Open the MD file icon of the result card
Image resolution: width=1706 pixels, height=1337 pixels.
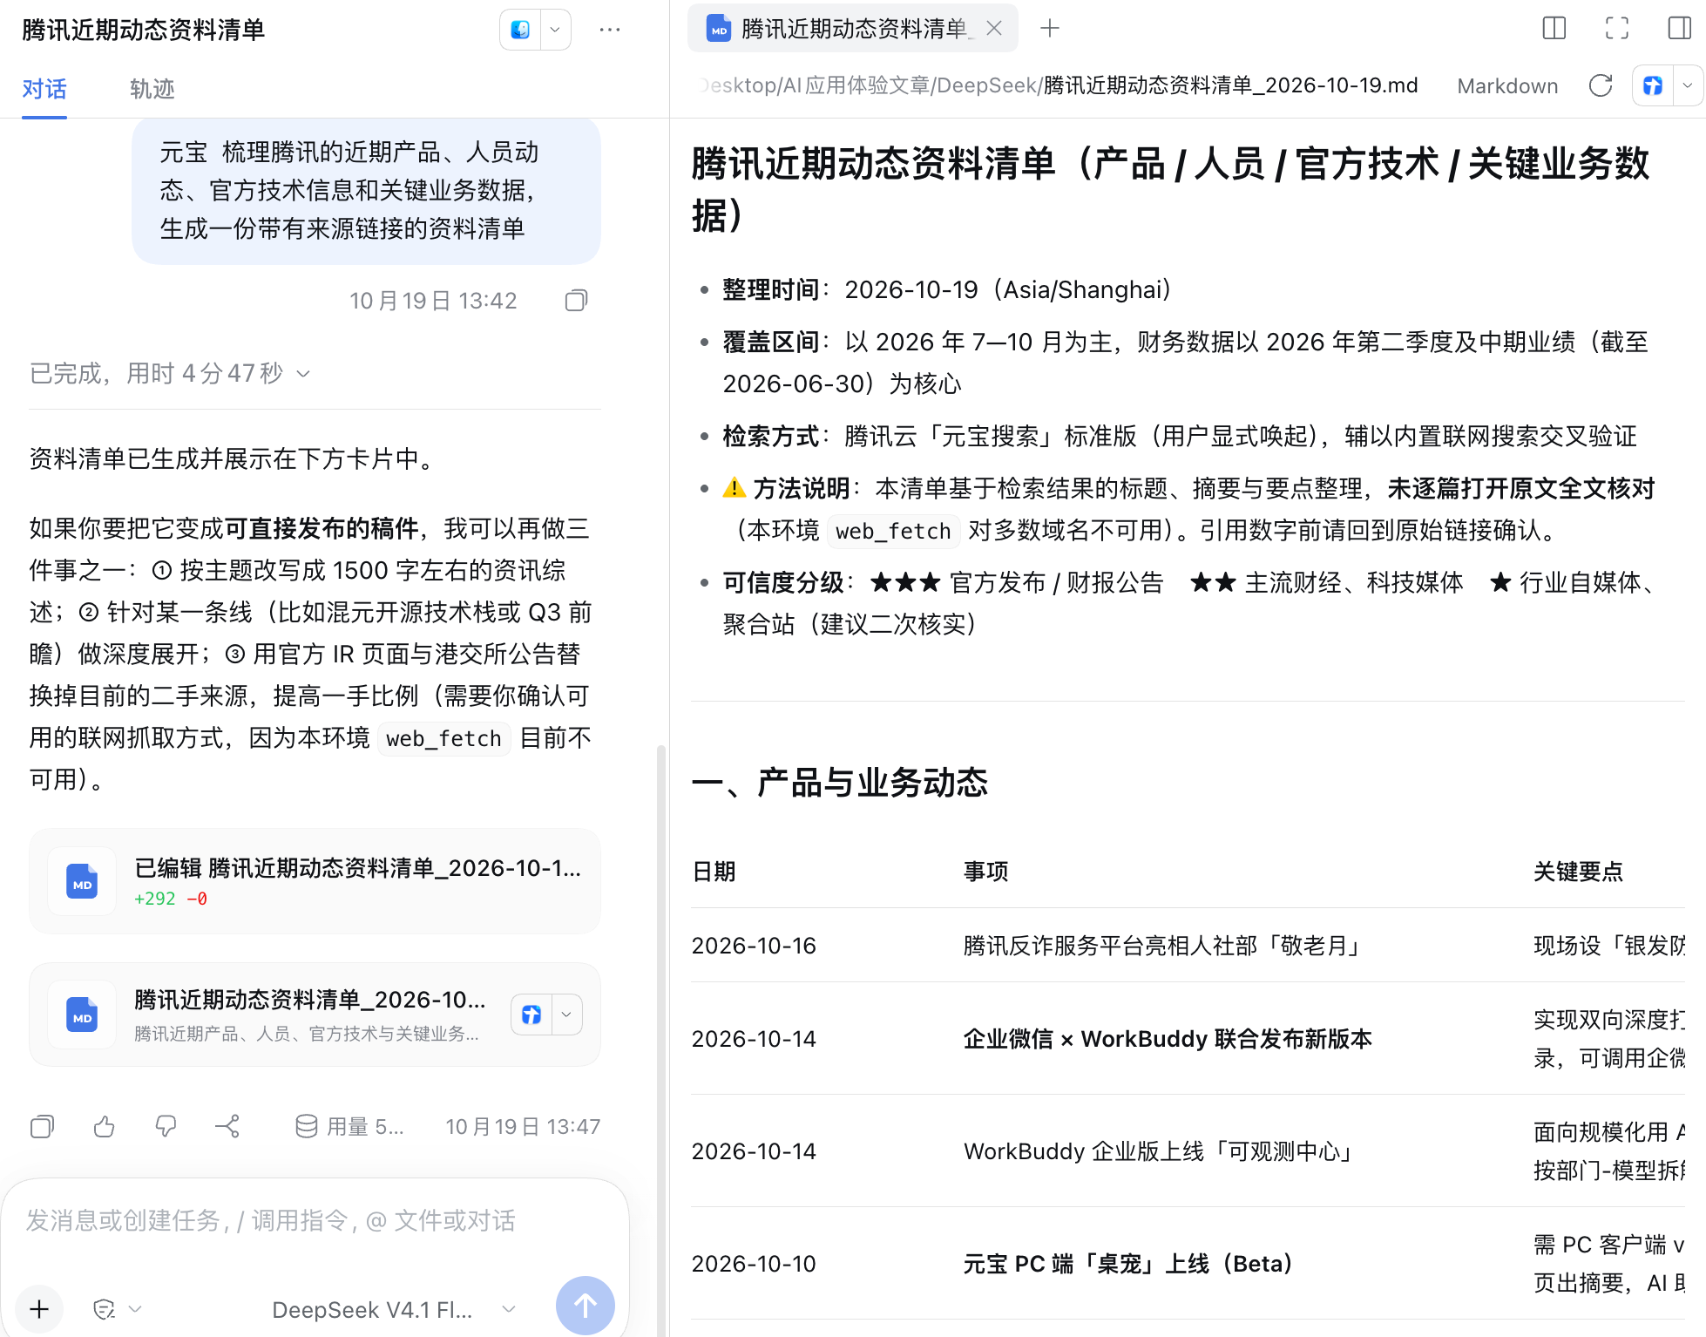click(82, 1015)
